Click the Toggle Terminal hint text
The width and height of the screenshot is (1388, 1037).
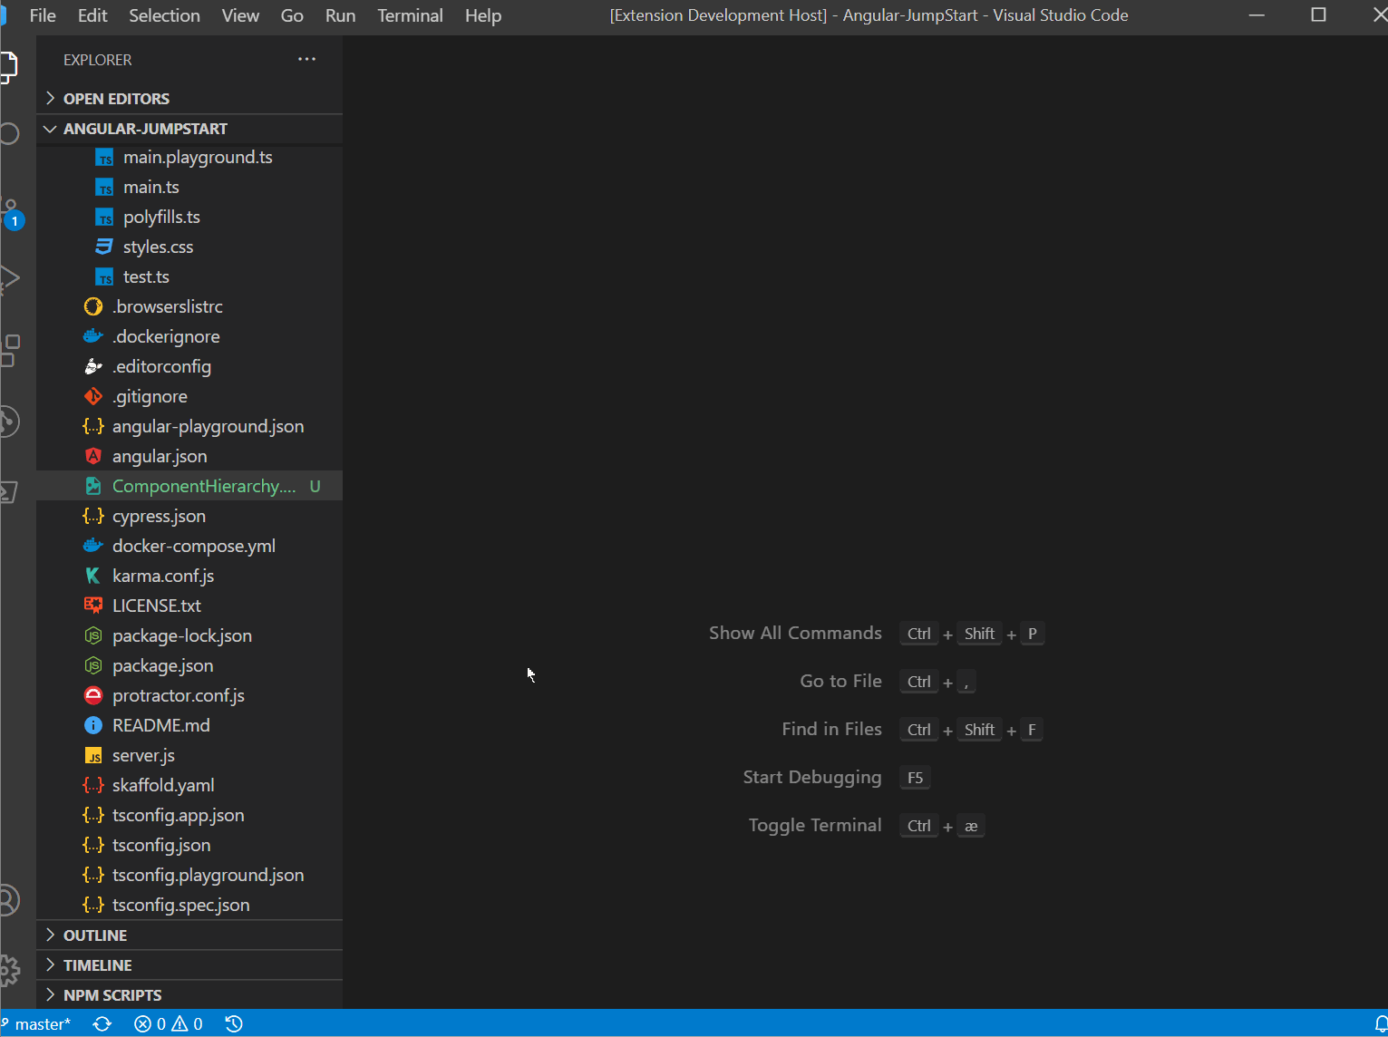tap(815, 825)
